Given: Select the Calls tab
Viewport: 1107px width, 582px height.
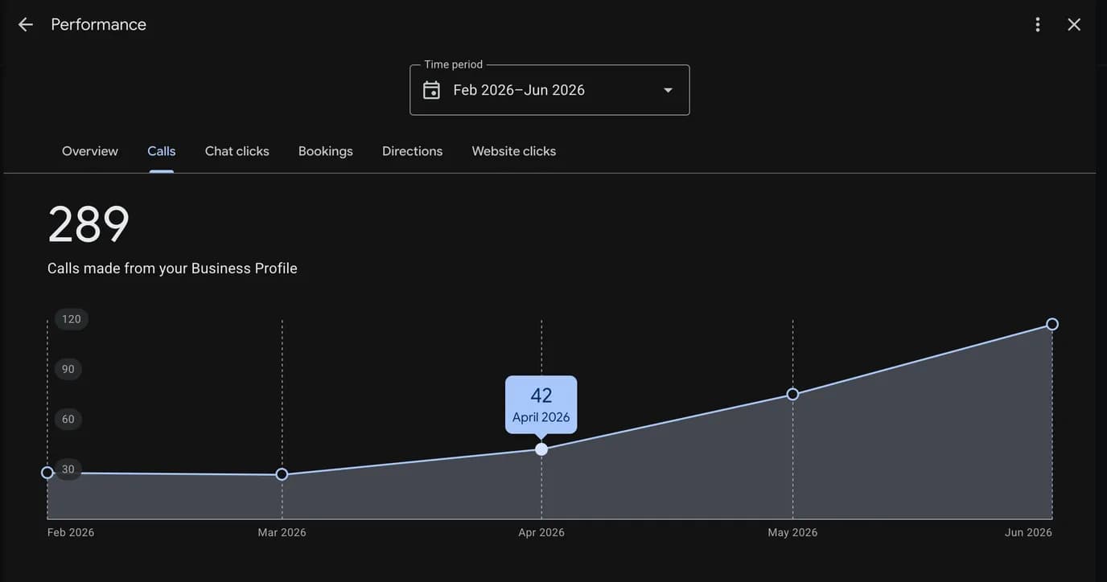Looking at the screenshot, I should (162, 151).
